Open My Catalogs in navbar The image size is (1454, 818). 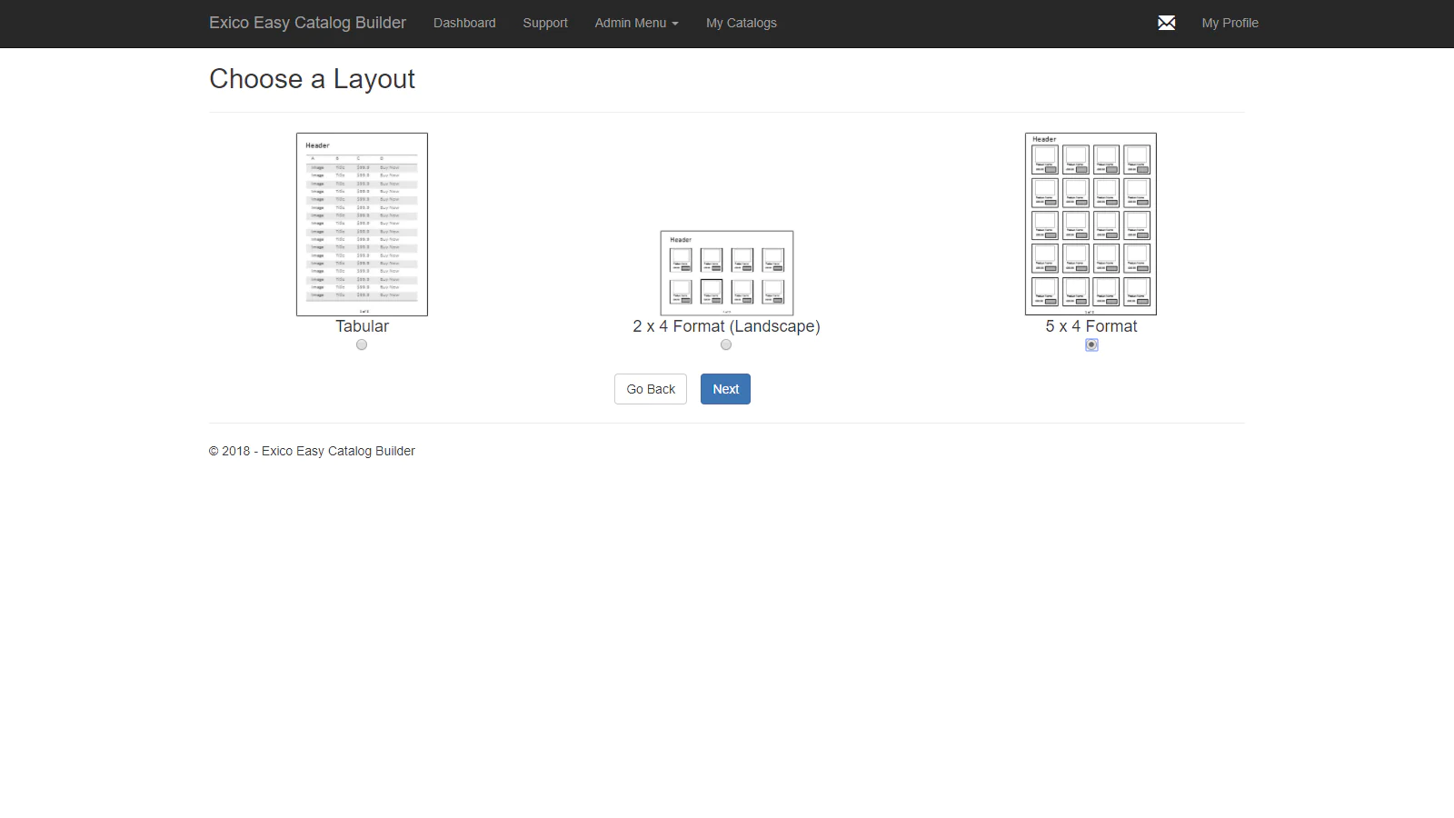tap(741, 23)
